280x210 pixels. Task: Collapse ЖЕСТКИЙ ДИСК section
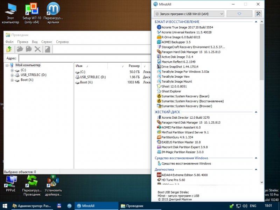(x=256, y=112)
